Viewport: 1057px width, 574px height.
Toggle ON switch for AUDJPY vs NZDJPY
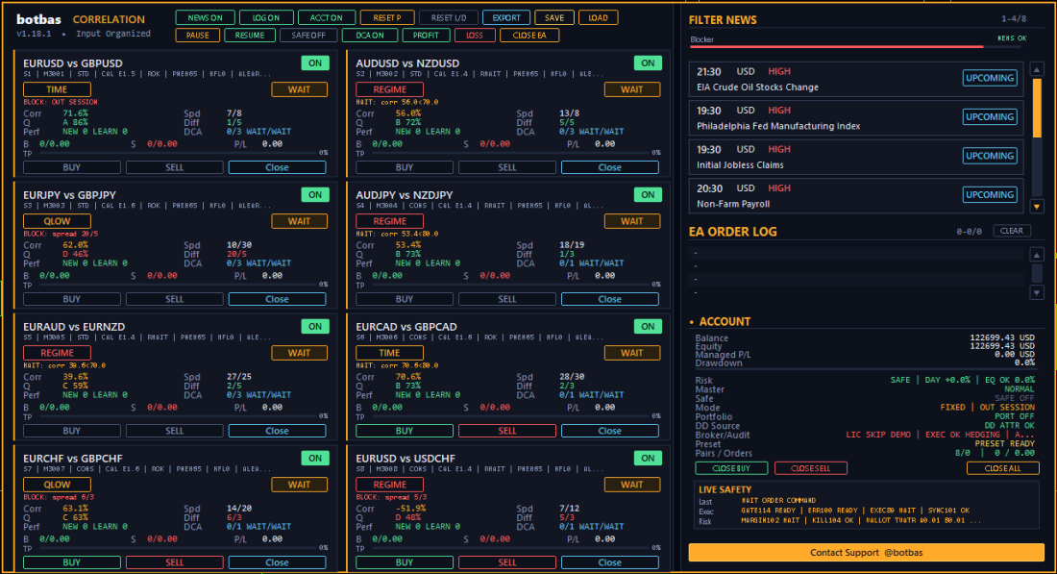(648, 195)
